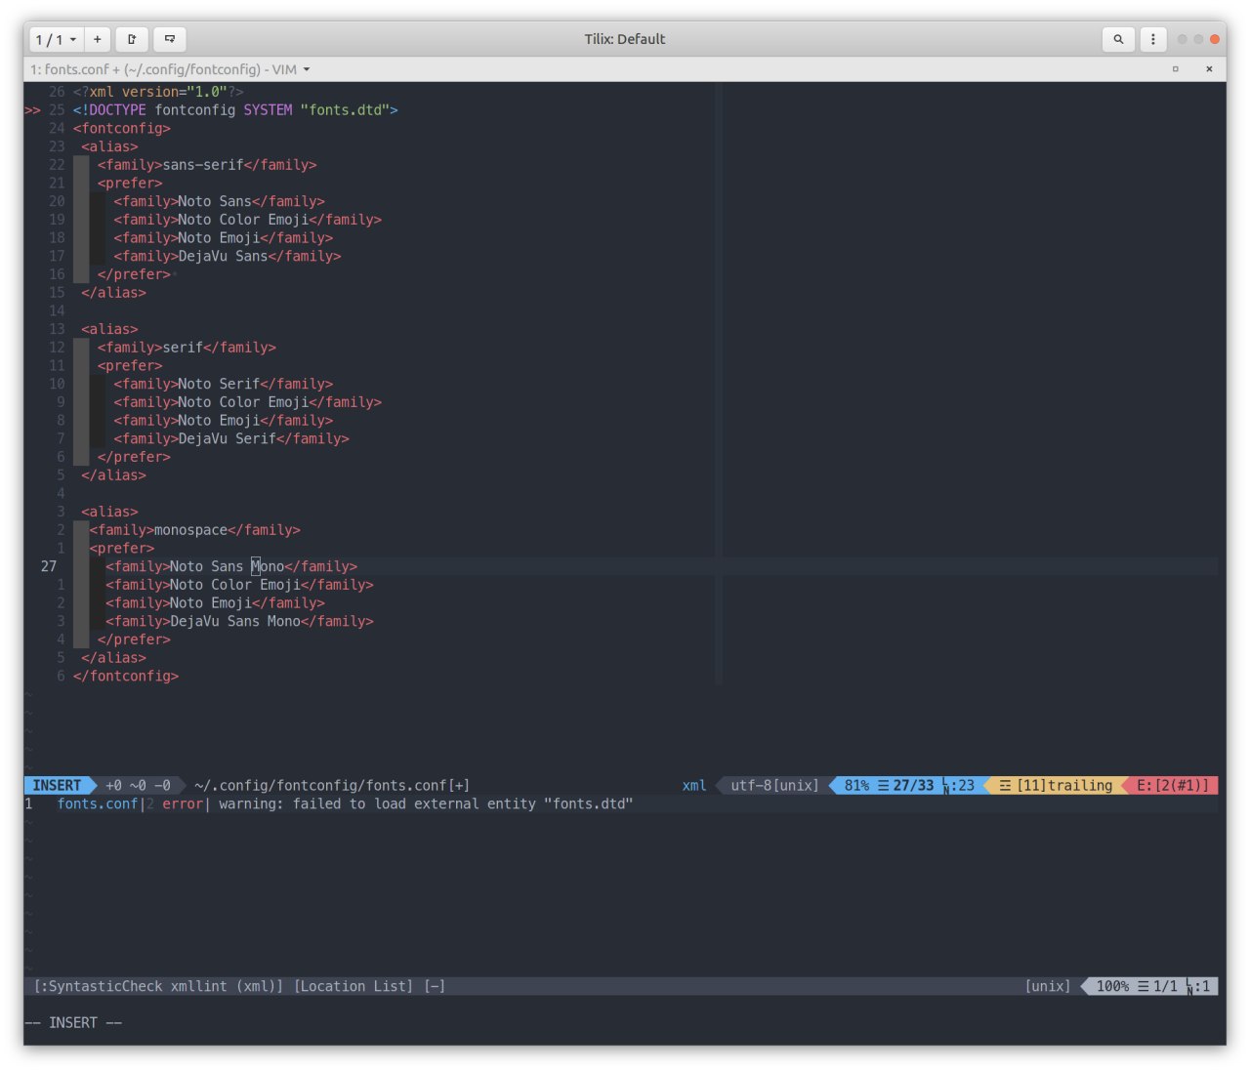Viewport: 1250px width, 1071px height.
Task: Click the monospace family line
Action: 195,530
